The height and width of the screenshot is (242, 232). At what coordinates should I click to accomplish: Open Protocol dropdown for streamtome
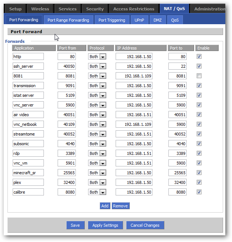[x=97, y=134]
